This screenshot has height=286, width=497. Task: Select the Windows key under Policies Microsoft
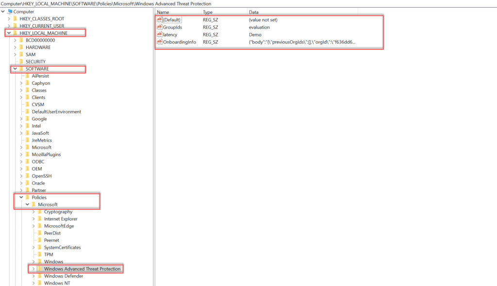tap(53, 262)
